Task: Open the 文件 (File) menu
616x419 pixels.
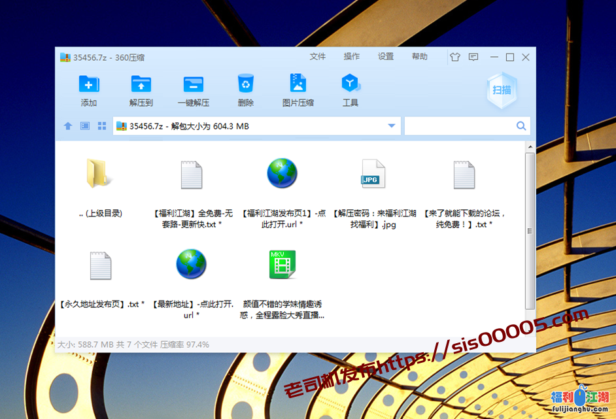Action: pos(318,57)
